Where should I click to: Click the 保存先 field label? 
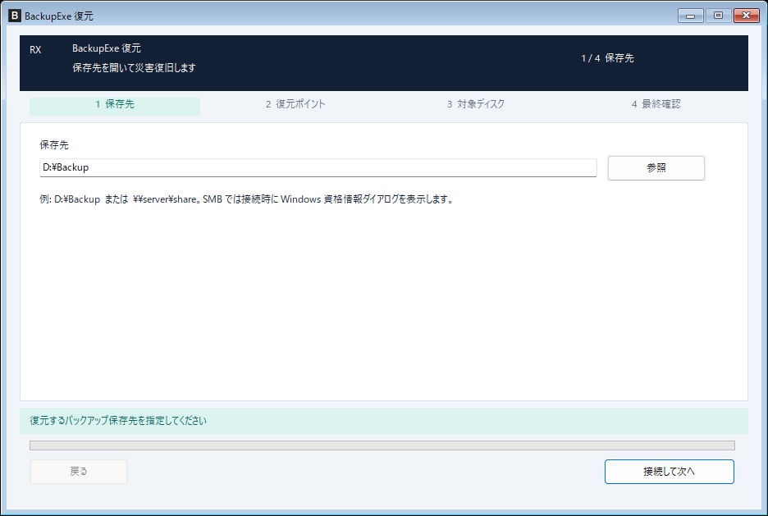click(54, 145)
